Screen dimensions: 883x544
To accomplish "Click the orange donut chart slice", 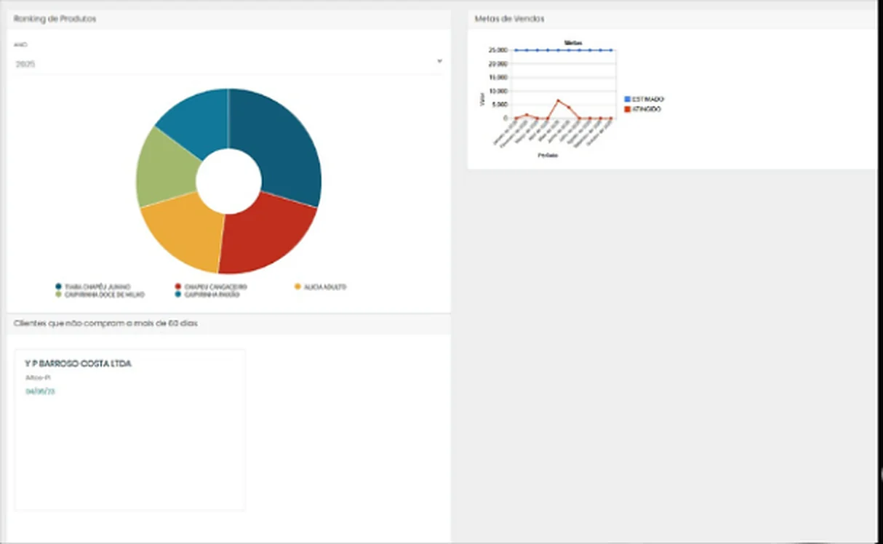I will click(x=182, y=233).
